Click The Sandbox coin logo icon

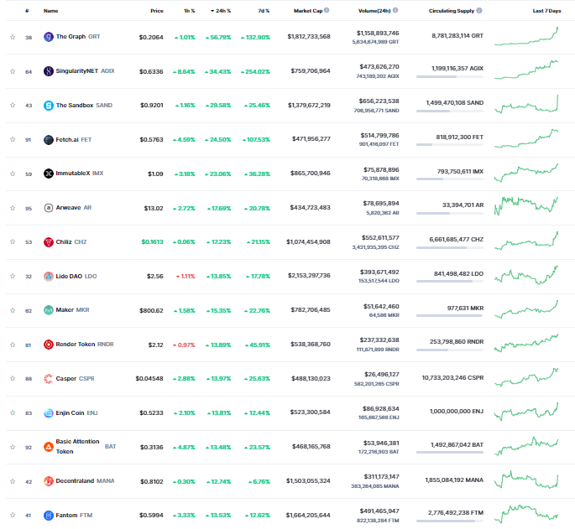[x=49, y=106]
